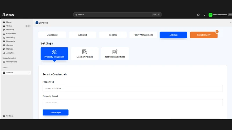Click the Property Secret input field
The width and height of the screenshot is (232, 130).
(133, 103)
